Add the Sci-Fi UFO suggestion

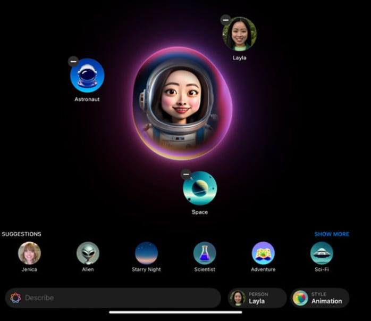click(322, 253)
